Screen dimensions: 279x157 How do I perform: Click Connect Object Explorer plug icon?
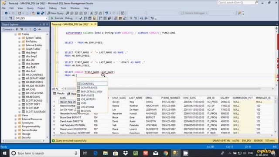[17, 29]
